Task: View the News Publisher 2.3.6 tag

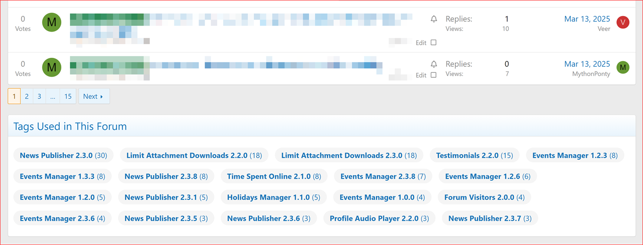Action: click(x=269, y=218)
